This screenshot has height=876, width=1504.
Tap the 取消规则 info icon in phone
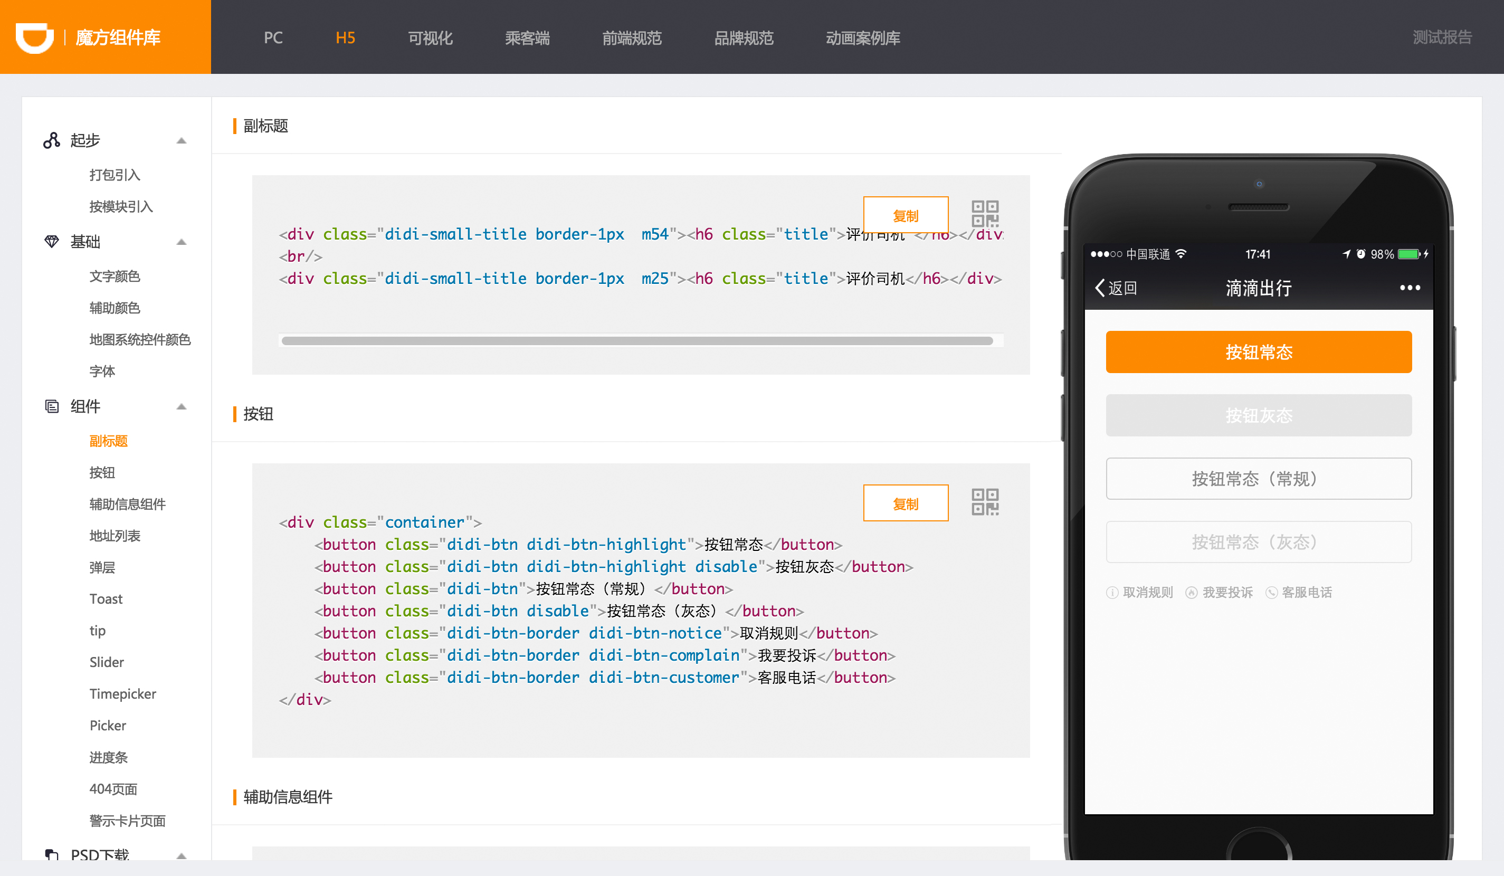click(x=1112, y=593)
